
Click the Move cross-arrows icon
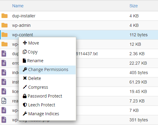[25, 43]
